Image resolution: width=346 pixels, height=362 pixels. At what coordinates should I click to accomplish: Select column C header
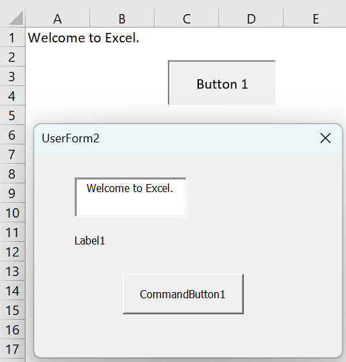tap(186, 19)
